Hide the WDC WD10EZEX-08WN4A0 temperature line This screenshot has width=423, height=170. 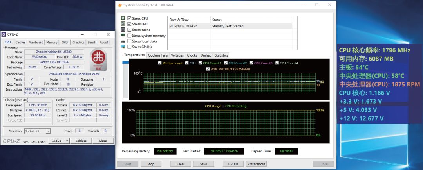point(208,69)
